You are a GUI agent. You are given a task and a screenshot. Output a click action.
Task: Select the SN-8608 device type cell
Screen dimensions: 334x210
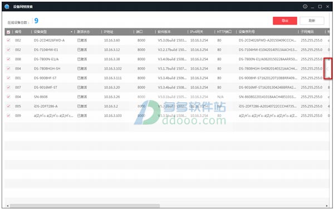pos(41,97)
